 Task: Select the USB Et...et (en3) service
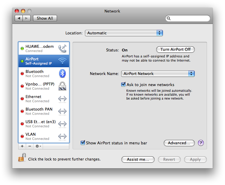[x=44, y=124]
